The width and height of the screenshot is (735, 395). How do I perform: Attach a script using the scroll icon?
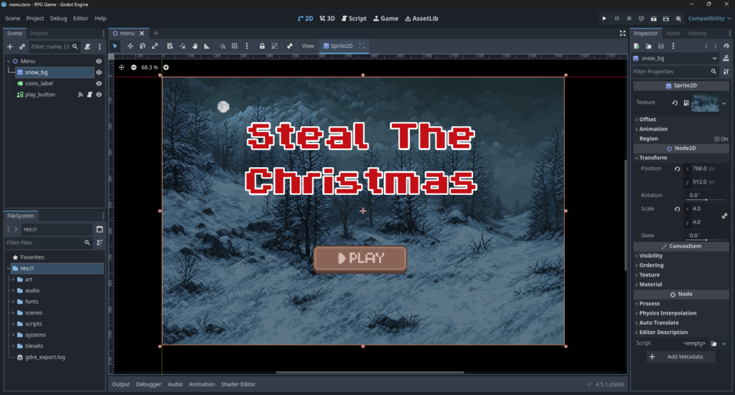pos(87,46)
